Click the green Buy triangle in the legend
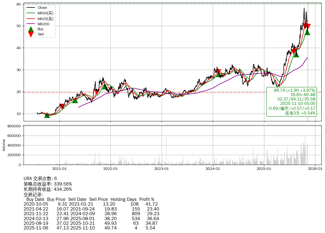Screen dimensions: 325x233 click(x=31, y=29)
